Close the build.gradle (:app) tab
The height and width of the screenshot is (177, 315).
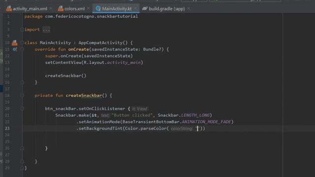point(188,9)
